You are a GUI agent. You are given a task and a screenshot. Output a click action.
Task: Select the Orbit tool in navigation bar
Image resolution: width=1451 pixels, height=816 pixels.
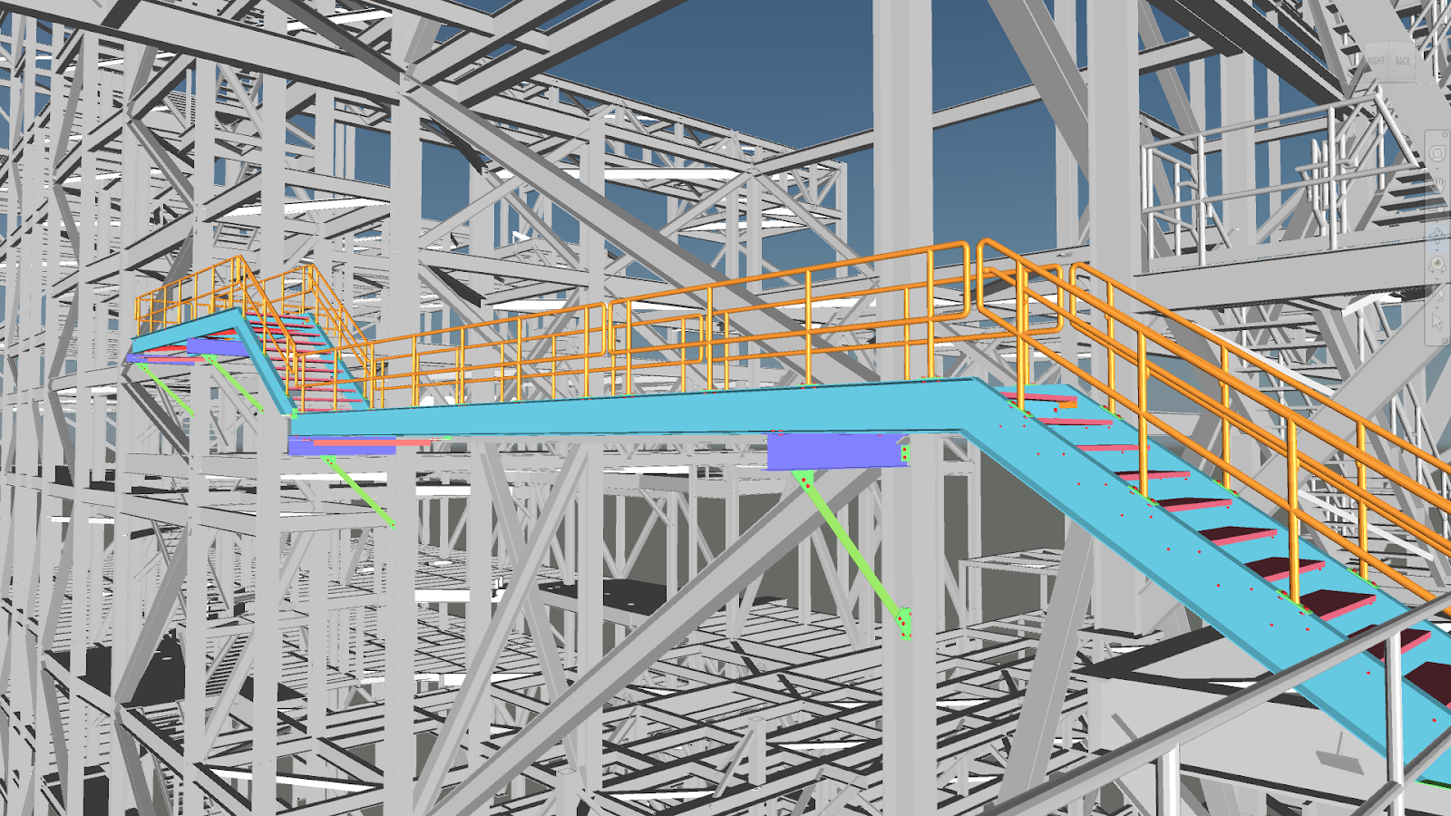(1437, 234)
